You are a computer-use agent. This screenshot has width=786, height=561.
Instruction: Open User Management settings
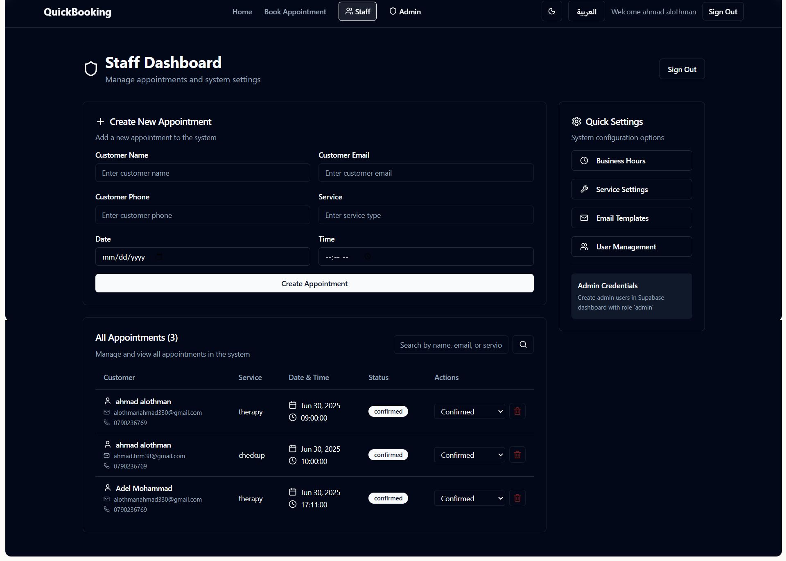pyautogui.click(x=631, y=247)
